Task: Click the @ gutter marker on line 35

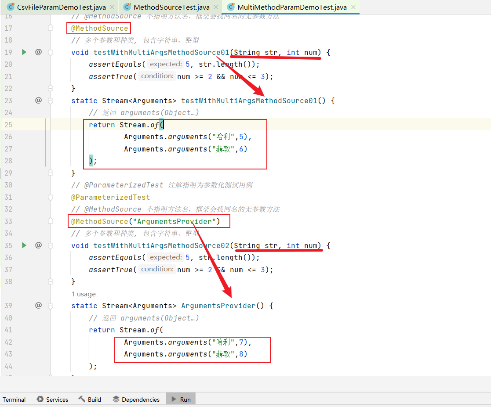Action: 38,245
